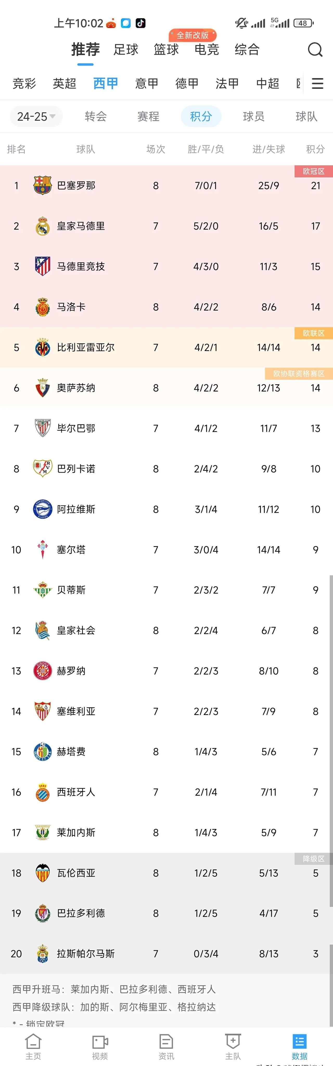Expand the 24-25 season dropdown

click(x=36, y=117)
